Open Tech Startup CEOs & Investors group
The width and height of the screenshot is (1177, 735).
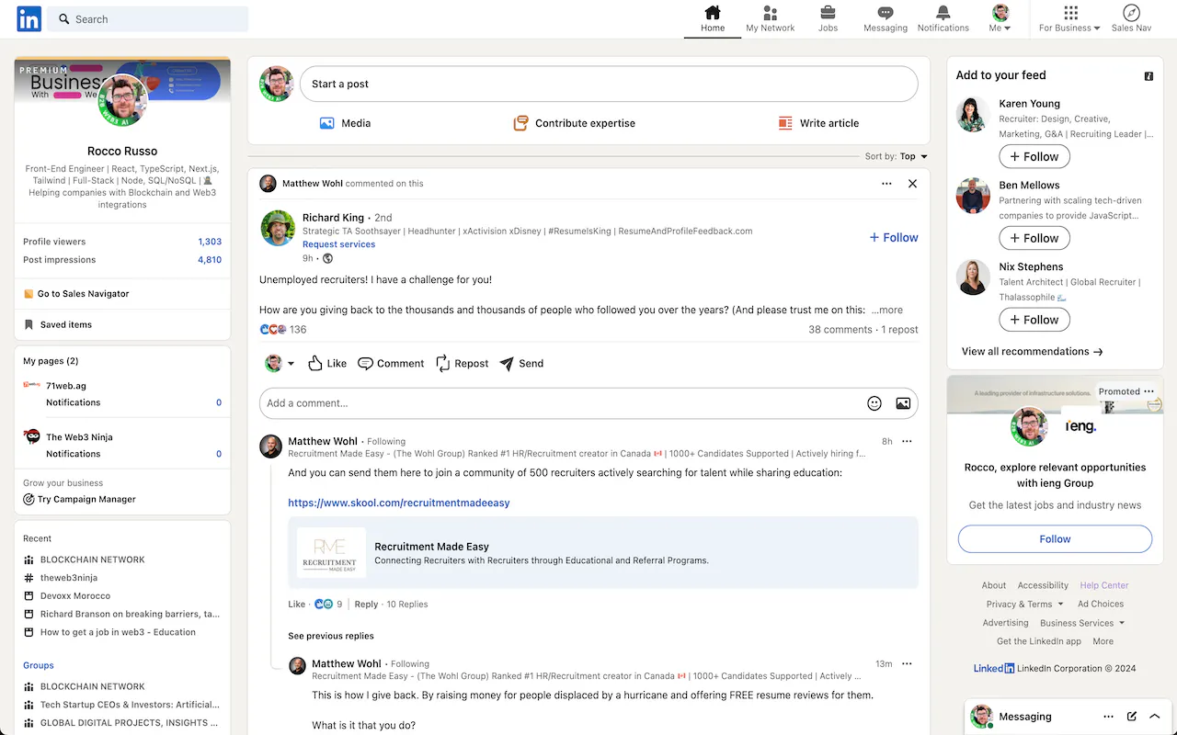[130, 705]
